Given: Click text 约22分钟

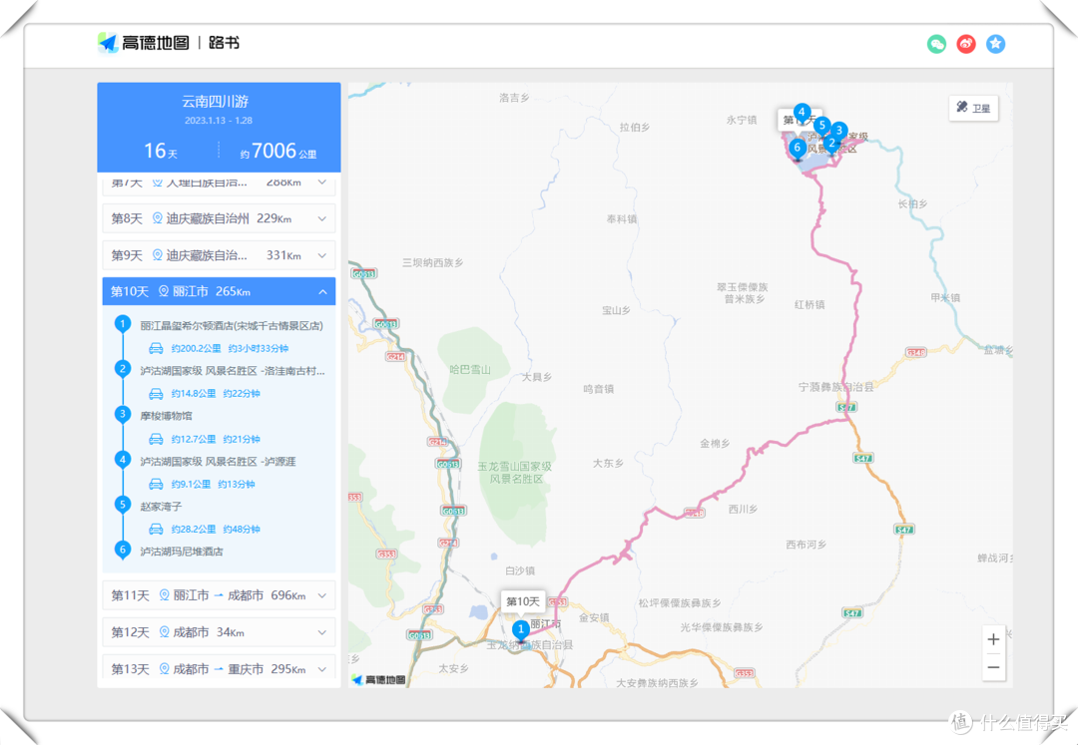Looking at the screenshot, I should pyautogui.click(x=242, y=393).
